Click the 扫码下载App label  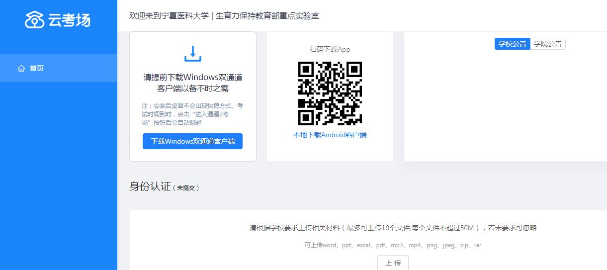pos(330,49)
